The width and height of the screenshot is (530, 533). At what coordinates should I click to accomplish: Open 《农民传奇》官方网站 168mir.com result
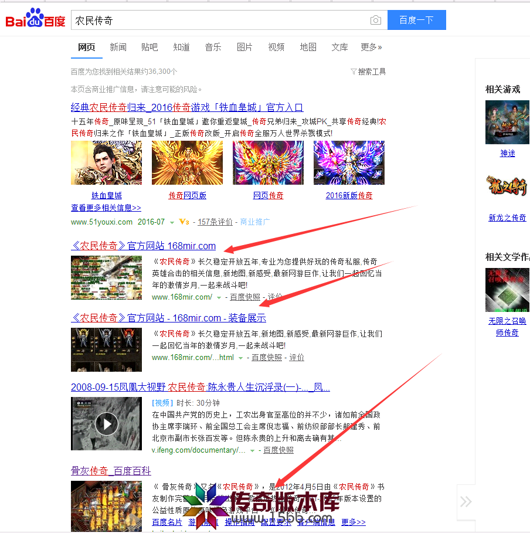click(x=144, y=246)
